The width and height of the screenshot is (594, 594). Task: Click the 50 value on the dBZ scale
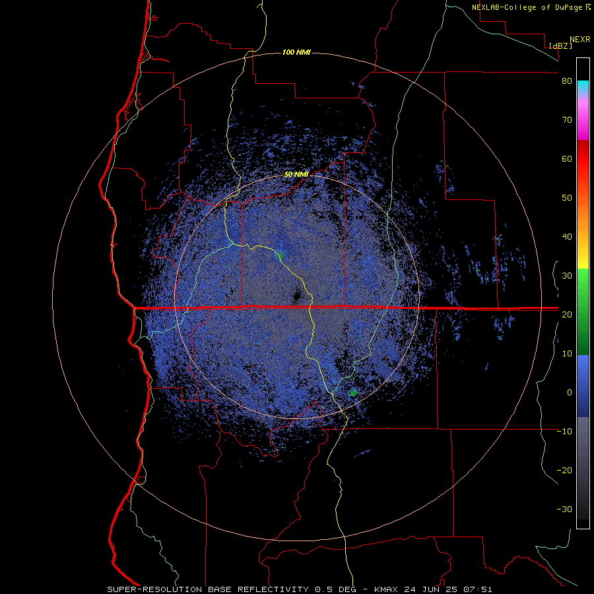click(x=567, y=198)
